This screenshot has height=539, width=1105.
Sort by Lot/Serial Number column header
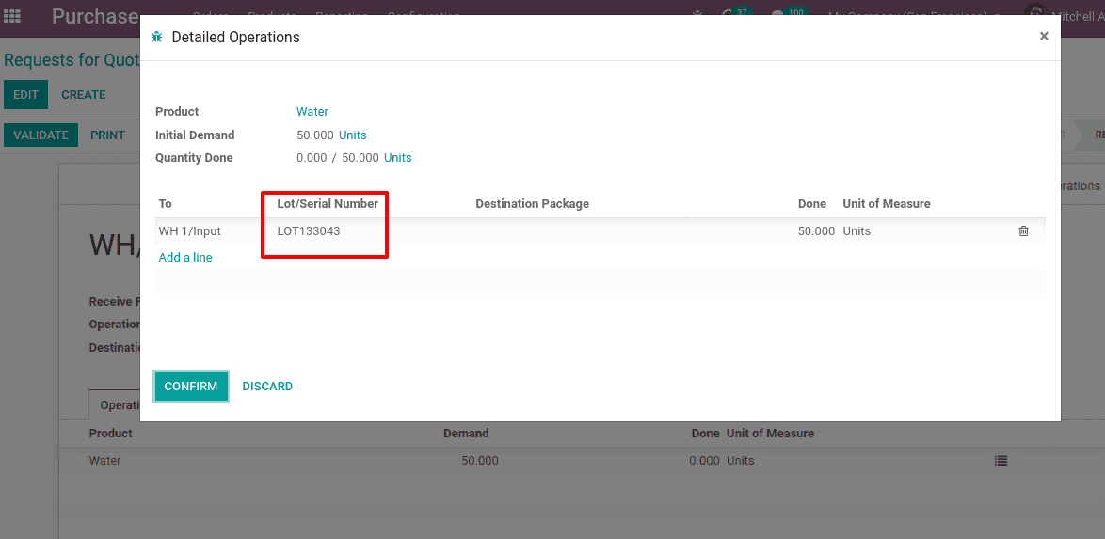328,203
